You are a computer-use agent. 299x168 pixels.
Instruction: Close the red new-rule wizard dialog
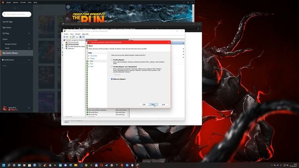169,42
